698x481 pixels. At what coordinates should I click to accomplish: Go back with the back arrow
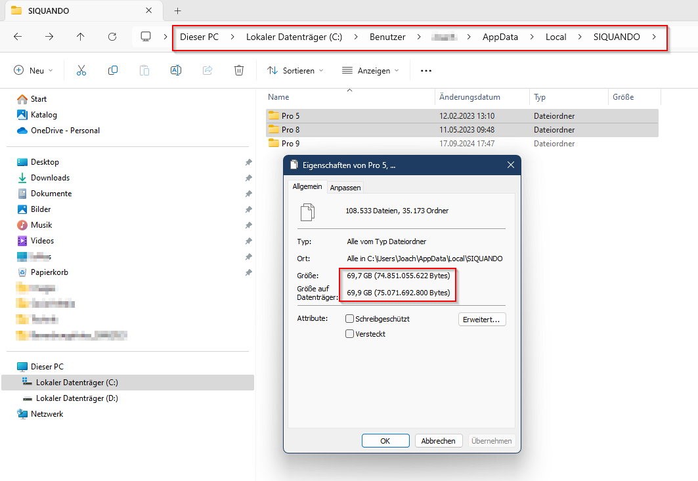coord(18,37)
